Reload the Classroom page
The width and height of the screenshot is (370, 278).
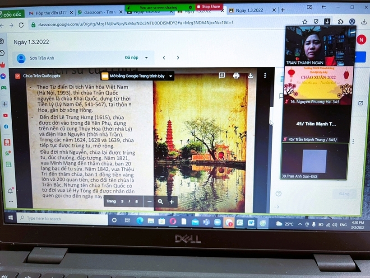pyautogui.click(x=21, y=25)
